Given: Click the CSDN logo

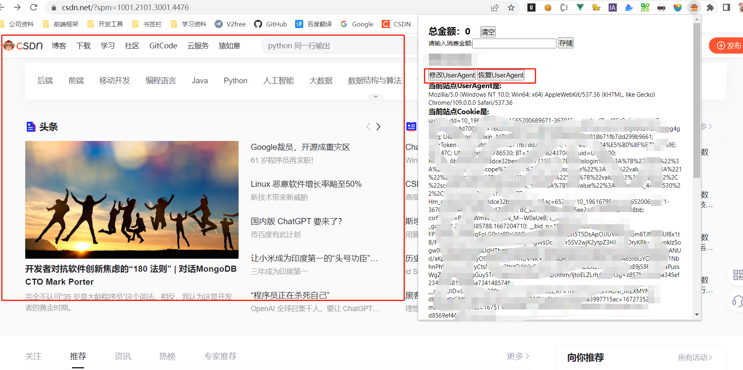Looking at the screenshot, I should [x=23, y=45].
